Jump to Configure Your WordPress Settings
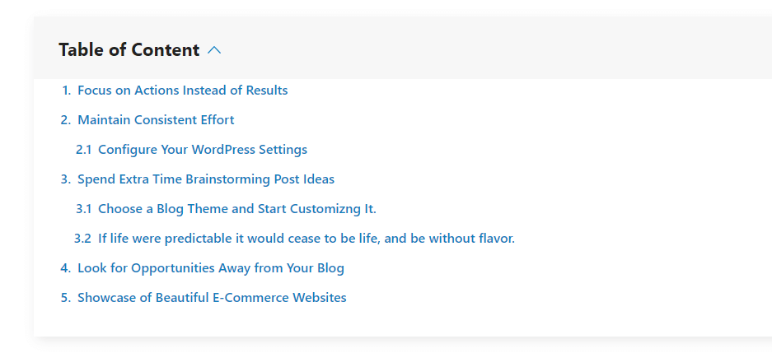The width and height of the screenshot is (772, 353). tap(202, 150)
